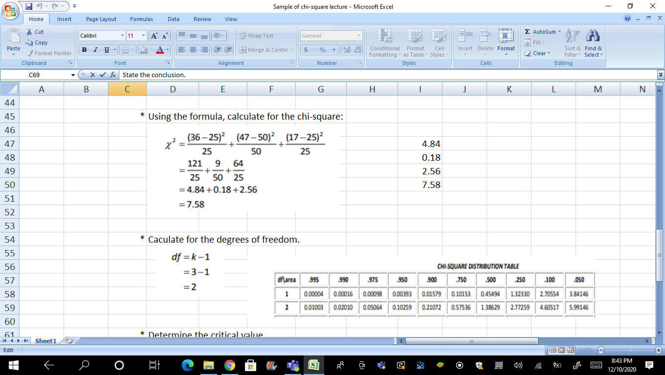
Task: Open File Explorer from the taskbar
Action: tap(209, 365)
